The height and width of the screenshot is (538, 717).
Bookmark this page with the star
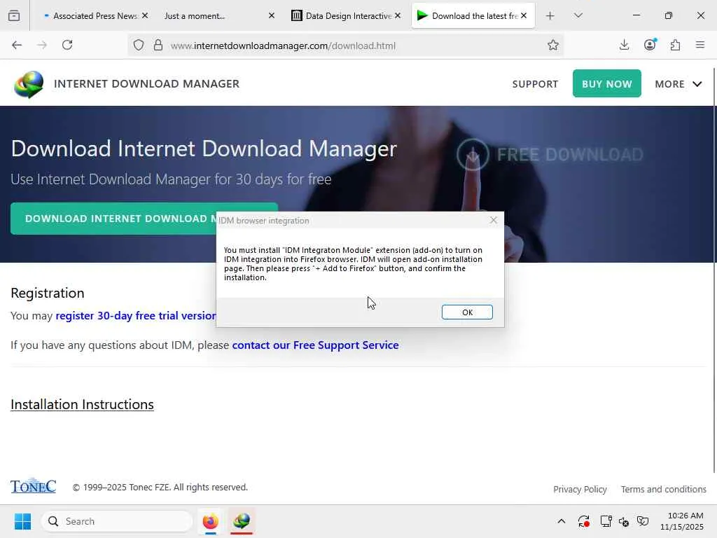pyautogui.click(x=553, y=45)
